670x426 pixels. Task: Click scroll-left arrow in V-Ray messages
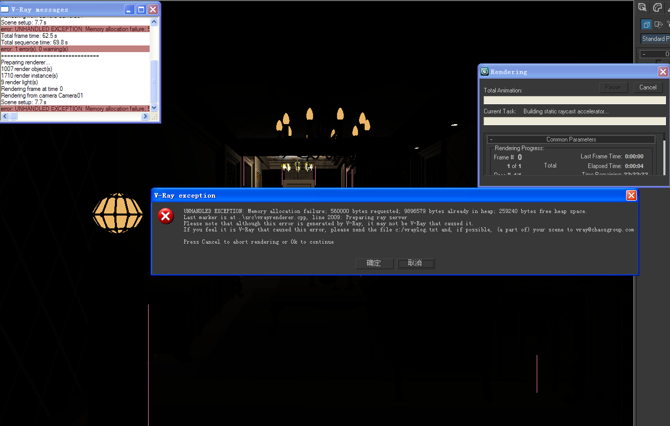5,116
